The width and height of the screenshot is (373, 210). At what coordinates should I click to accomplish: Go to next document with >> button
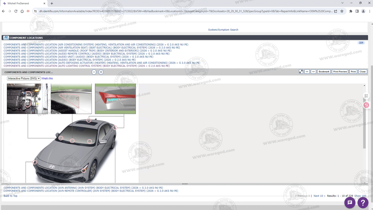(313, 72)
